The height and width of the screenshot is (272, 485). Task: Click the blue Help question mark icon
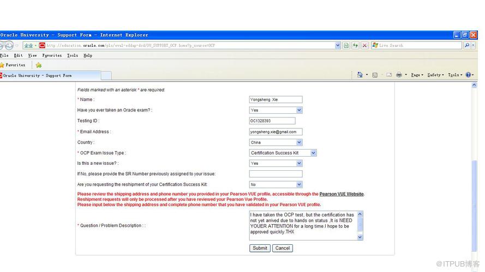[470, 75]
